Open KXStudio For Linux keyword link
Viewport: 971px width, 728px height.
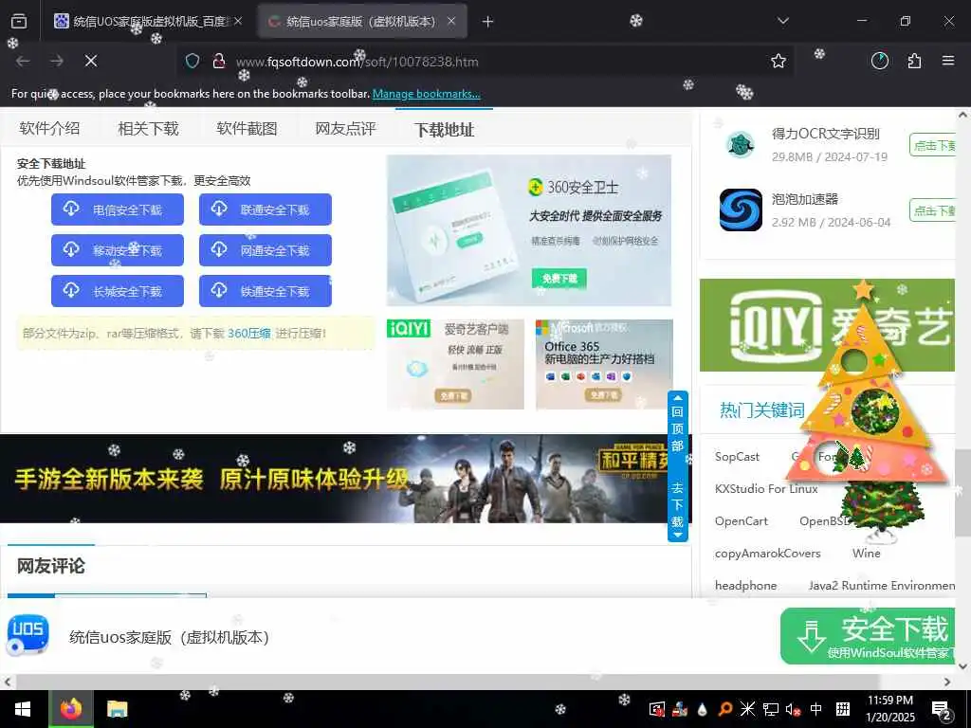(766, 489)
